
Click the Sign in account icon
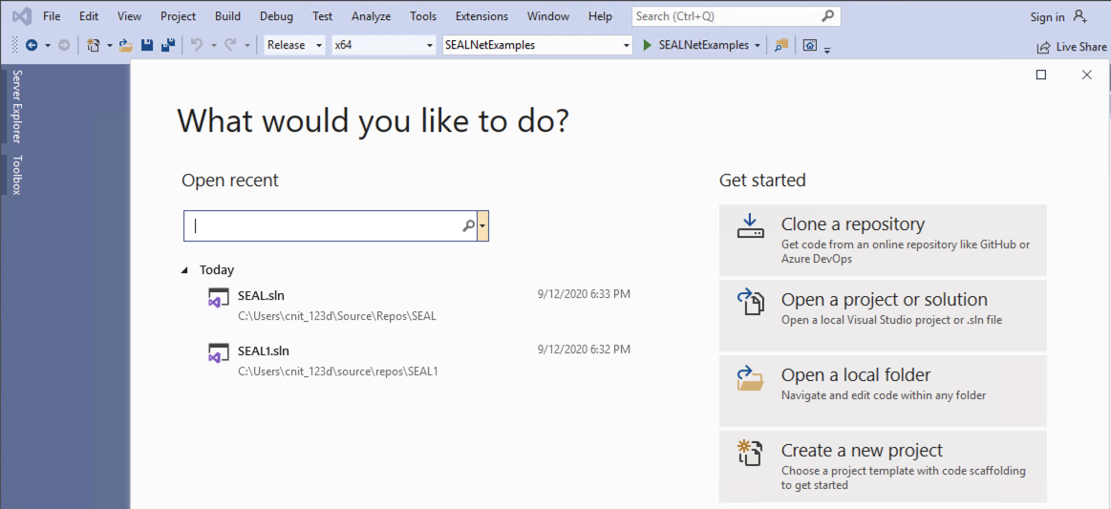point(1080,15)
